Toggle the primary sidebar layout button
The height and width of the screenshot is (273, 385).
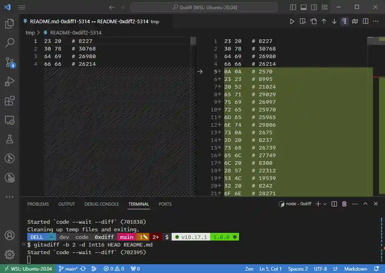pos(293,7)
